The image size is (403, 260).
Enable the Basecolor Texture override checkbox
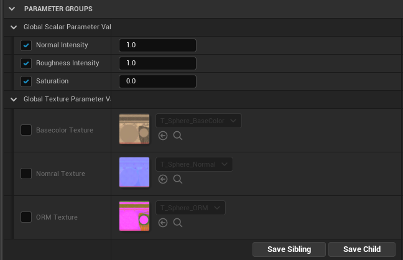point(26,130)
